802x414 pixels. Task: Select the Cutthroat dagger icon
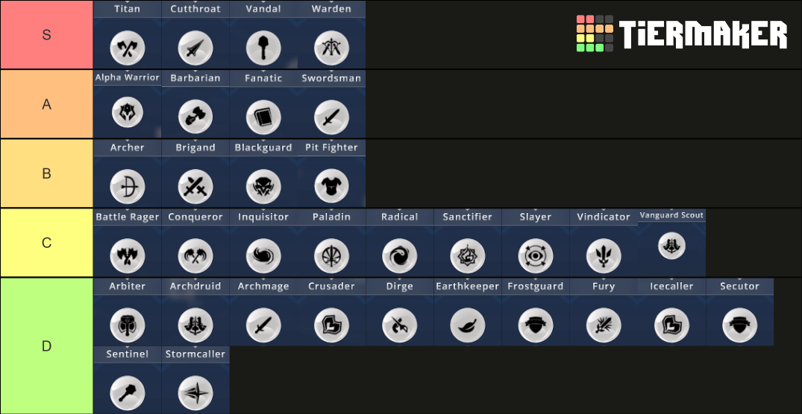pyautogui.click(x=195, y=48)
